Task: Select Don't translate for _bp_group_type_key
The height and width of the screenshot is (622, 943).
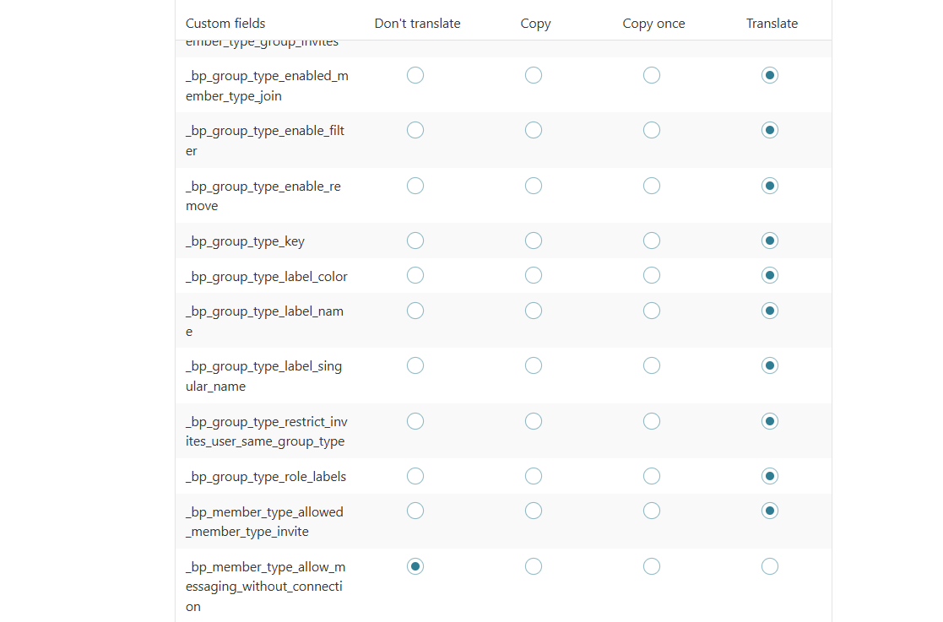Action: click(415, 241)
